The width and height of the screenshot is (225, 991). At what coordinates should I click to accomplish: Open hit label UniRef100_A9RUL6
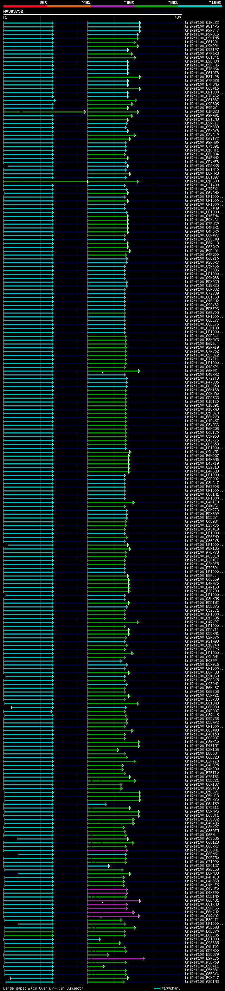202,34
